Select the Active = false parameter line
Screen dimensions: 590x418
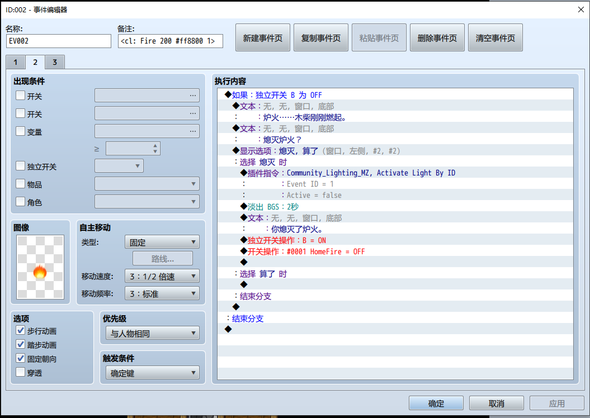[395, 196]
